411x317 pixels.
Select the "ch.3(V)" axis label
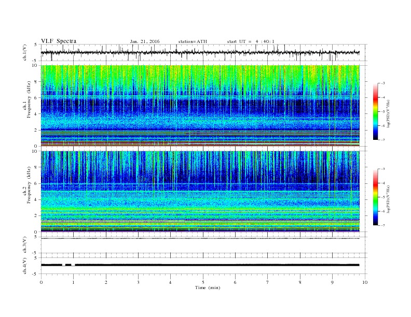(25, 245)
